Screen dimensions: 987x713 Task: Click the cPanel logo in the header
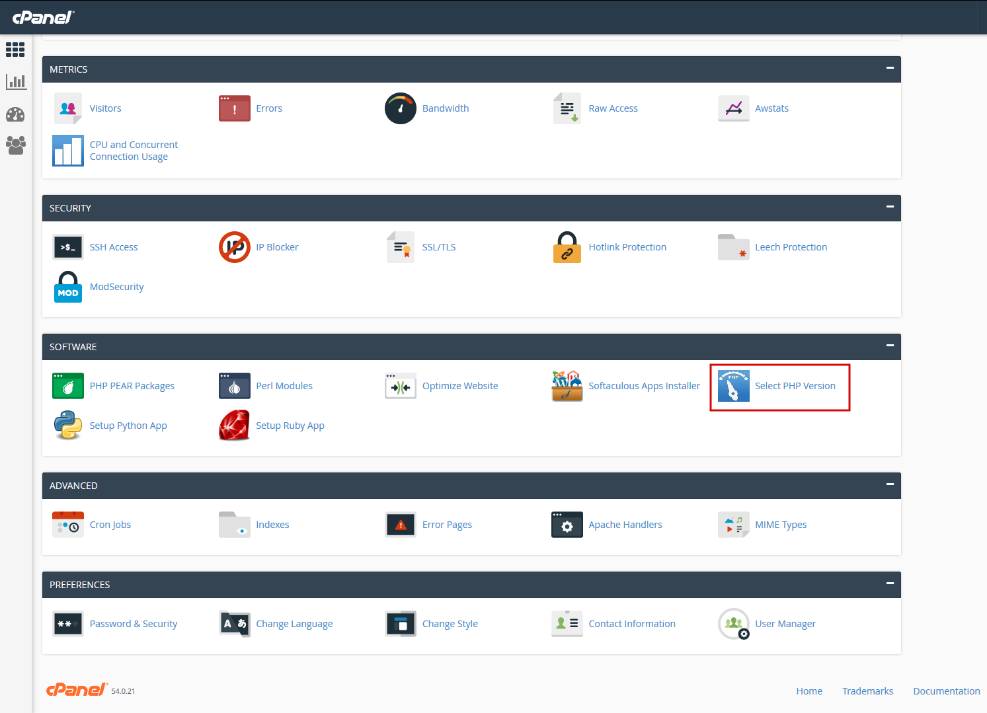44,17
